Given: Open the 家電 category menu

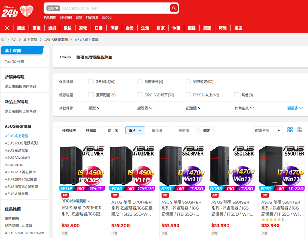Looking at the screenshot, I should coord(83,28).
